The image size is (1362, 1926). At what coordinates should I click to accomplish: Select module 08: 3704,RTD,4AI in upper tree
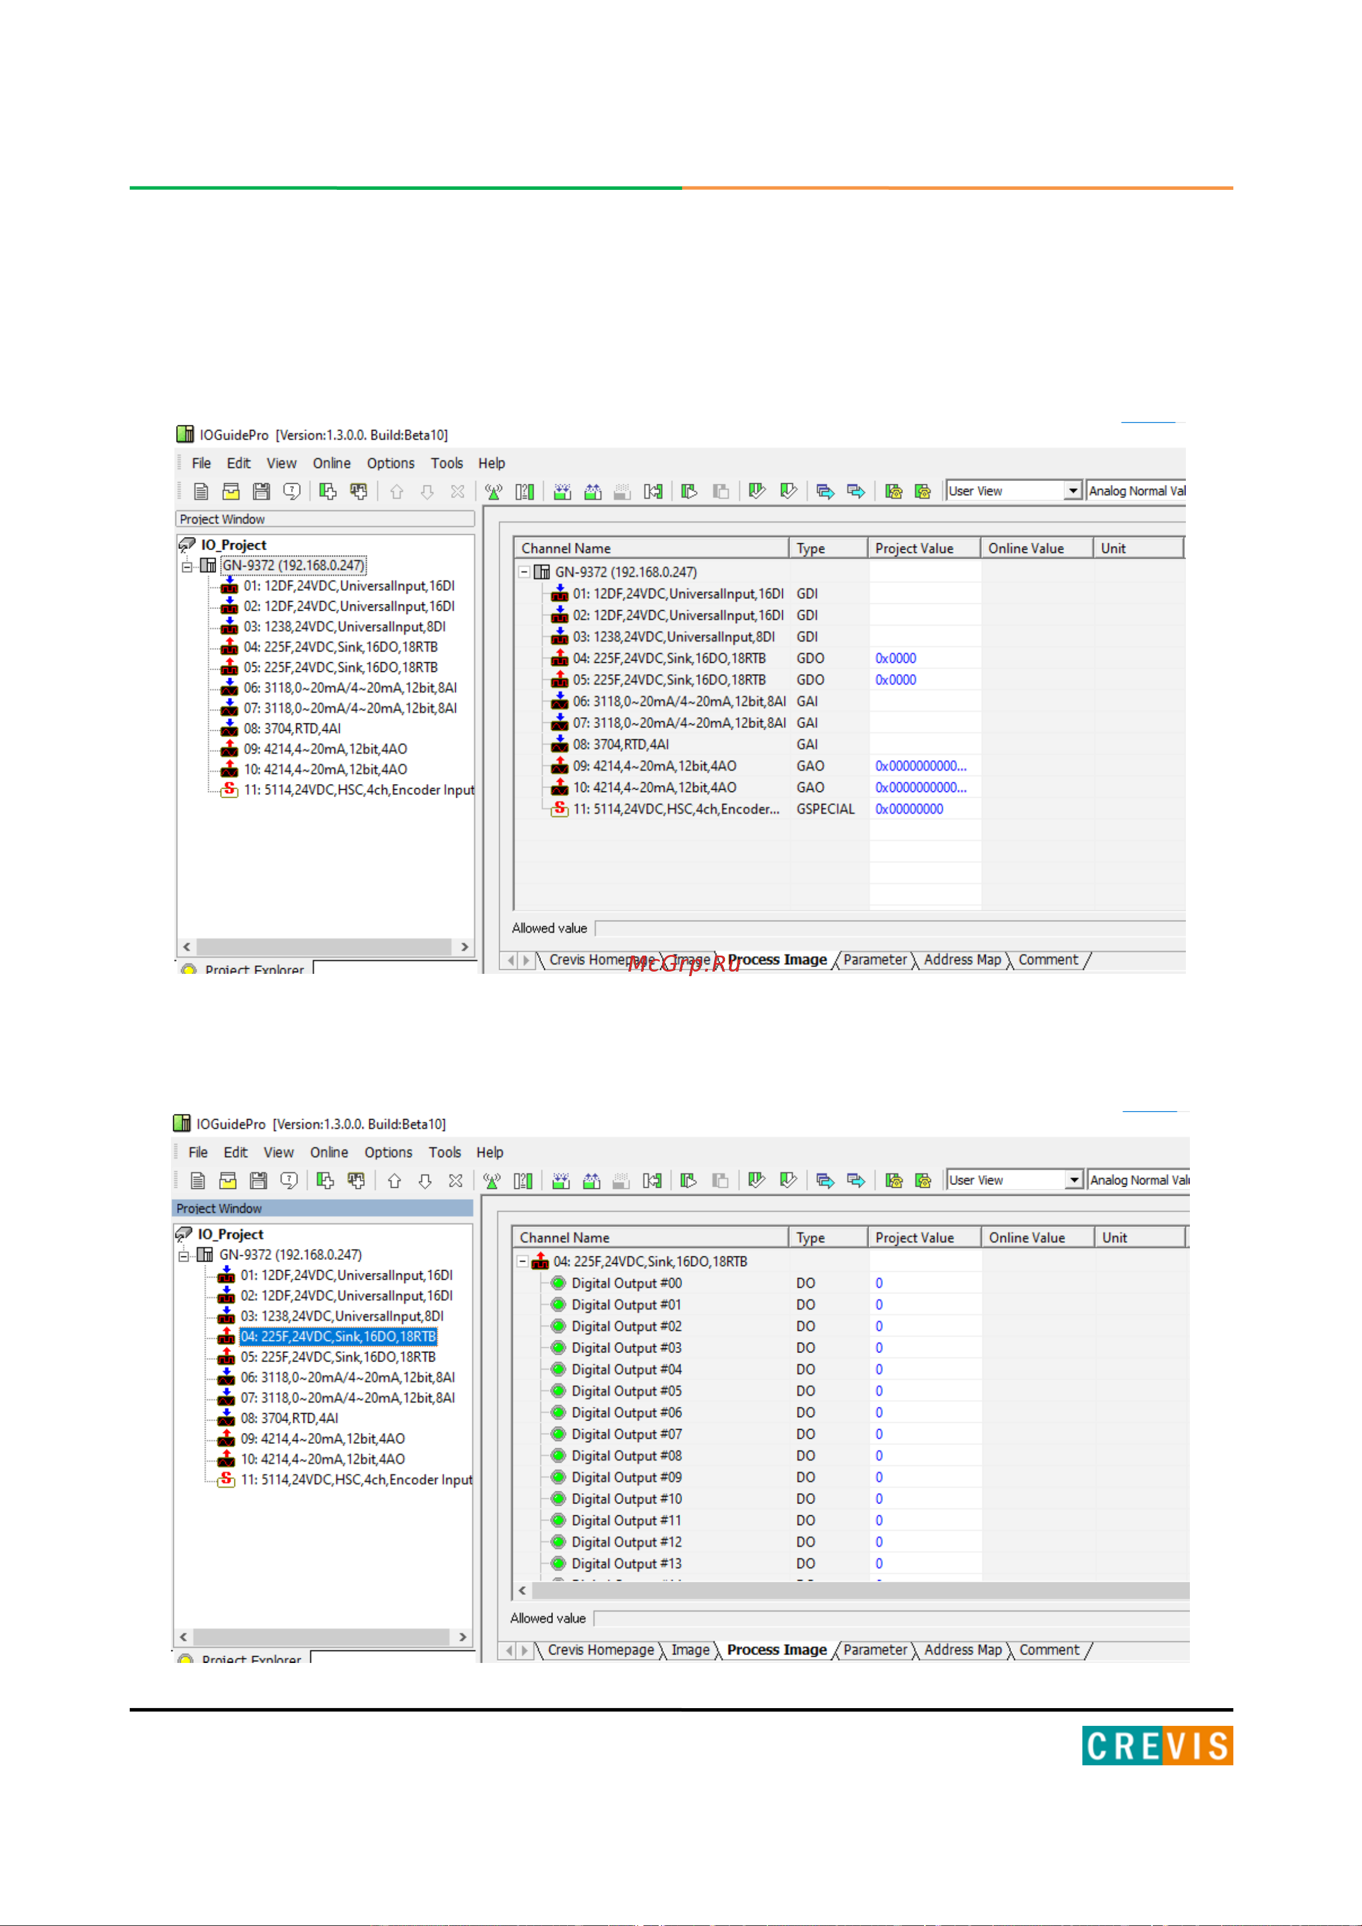[x=292, y=729]
